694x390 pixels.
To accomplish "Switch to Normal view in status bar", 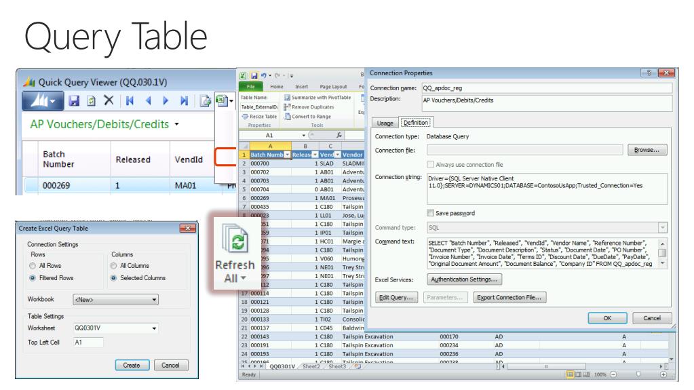I will coord(570,374).
